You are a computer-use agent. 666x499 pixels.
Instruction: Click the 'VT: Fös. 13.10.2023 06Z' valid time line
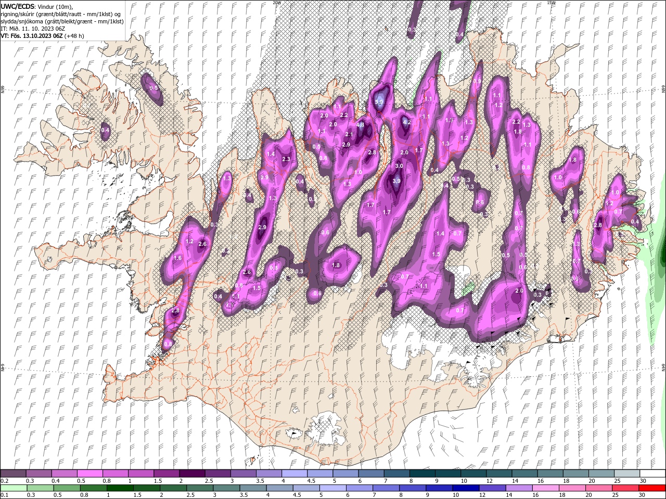coord(31,36)
